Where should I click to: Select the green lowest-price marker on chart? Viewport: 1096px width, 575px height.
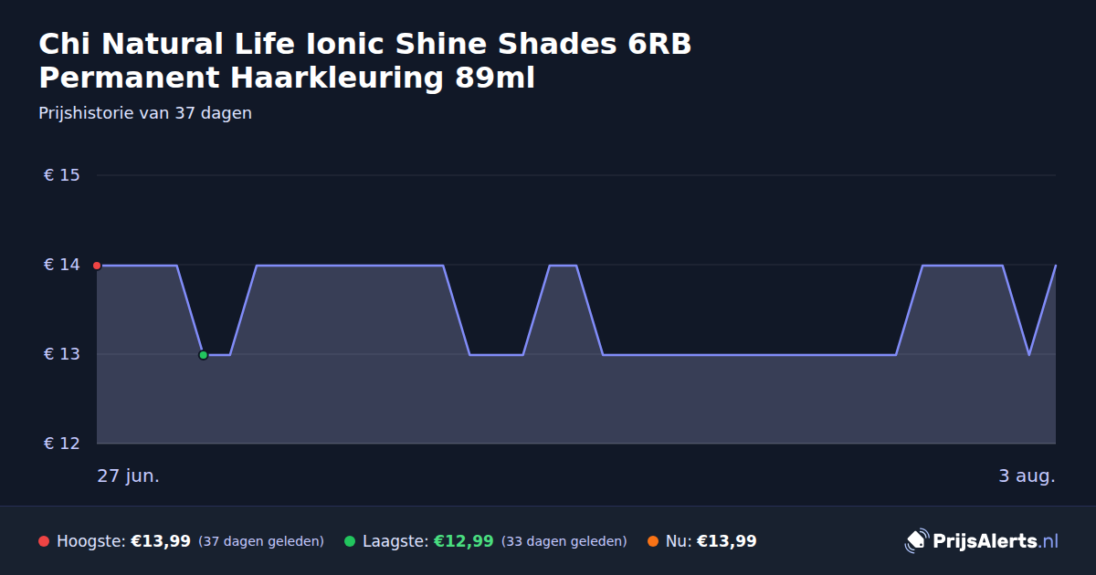(x=204, y=355)
